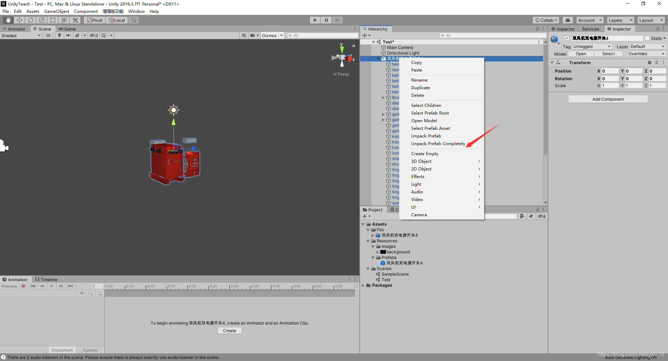Select the Rect tool
The image size is (668, 361).
pos(53,20)
